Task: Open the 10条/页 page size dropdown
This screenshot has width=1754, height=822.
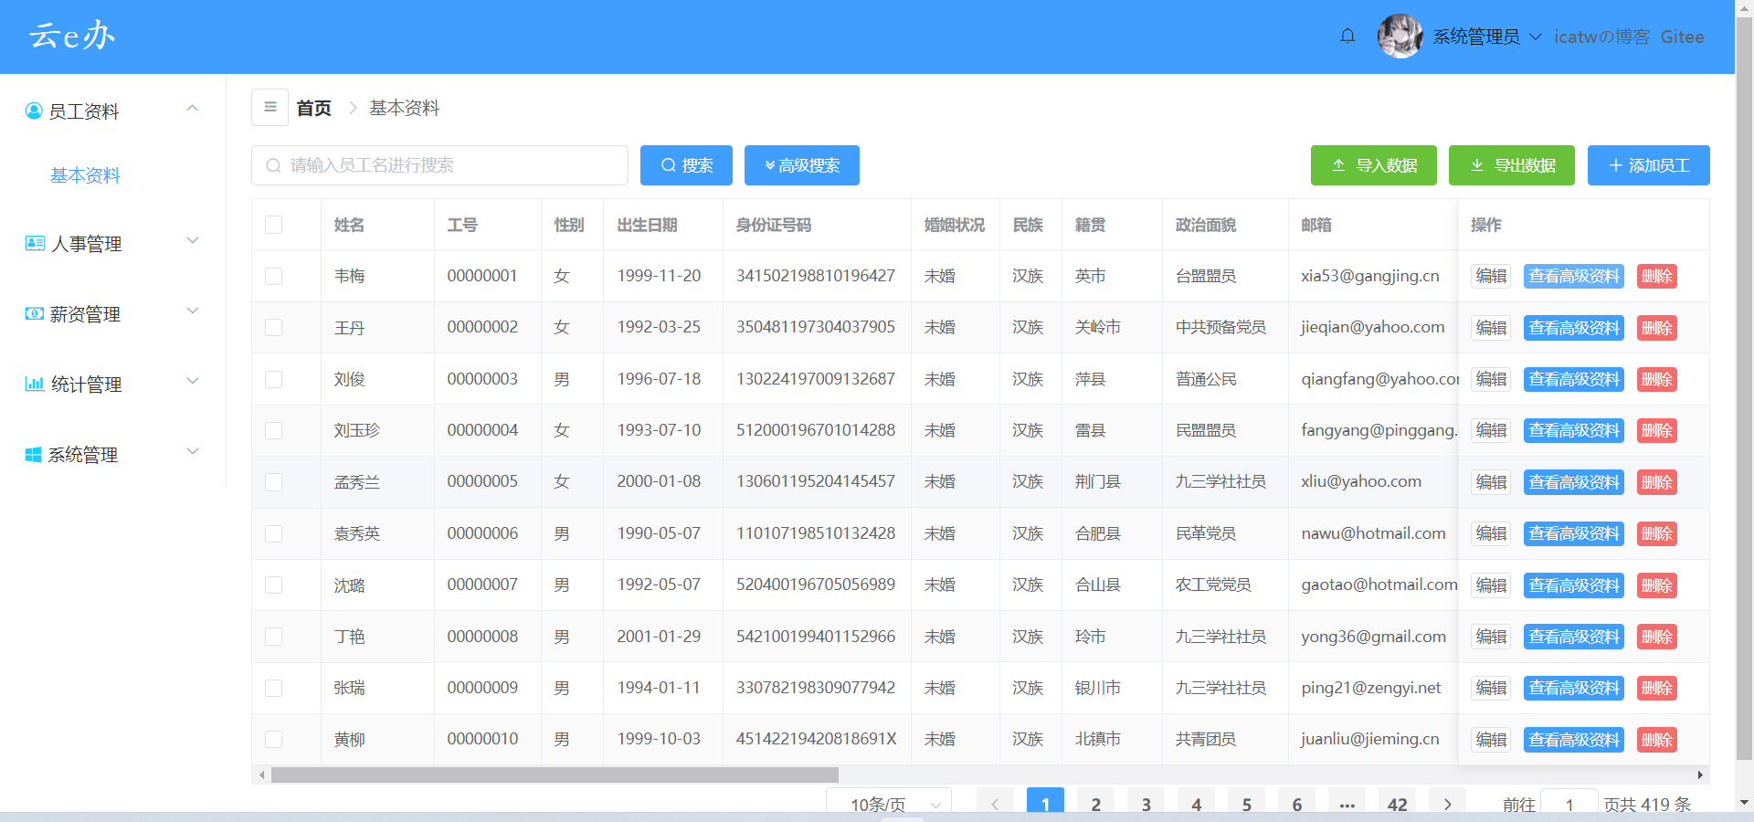Action: [x=889, y=802]
